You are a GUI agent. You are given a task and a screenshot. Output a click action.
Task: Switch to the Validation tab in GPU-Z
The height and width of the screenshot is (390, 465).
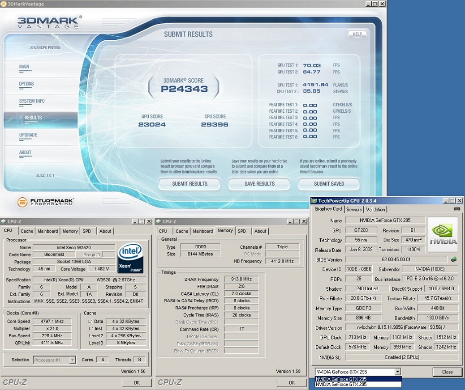[x=375, y=209]
